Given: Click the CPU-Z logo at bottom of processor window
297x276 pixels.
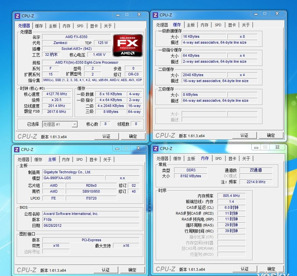Looking at the screenshot, I should click(x=28, y=136).
